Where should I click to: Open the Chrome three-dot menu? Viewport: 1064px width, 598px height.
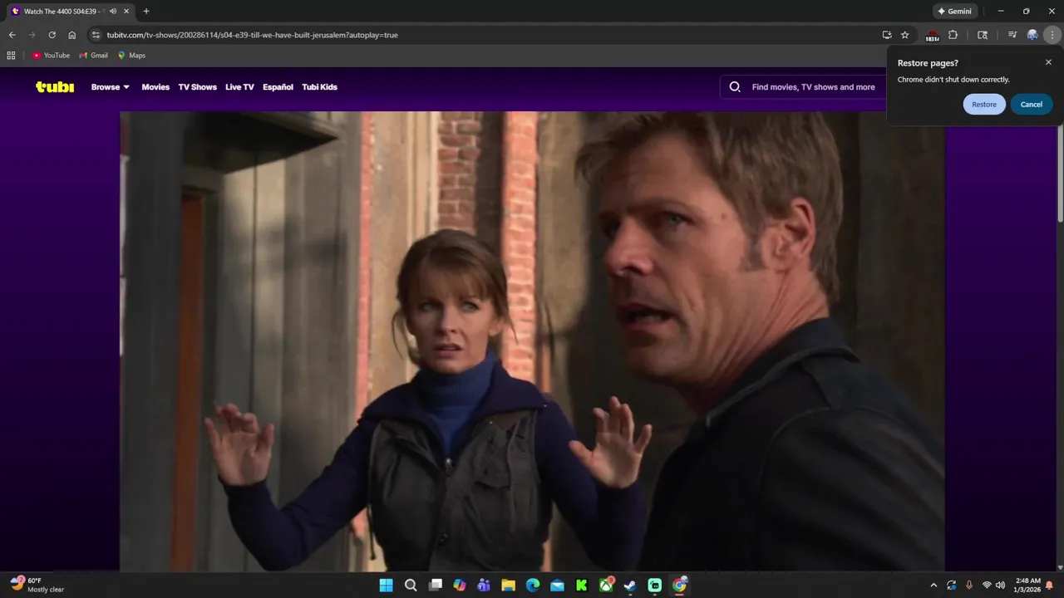(x=1053, y=35)
